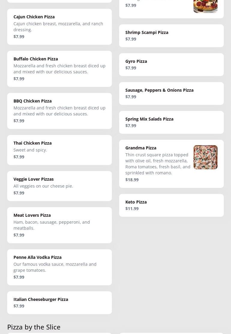Viewport: 231px width, 334px height.
Task: Click the Cajun Chicken Pizza description text
Action: click(58, 27)
